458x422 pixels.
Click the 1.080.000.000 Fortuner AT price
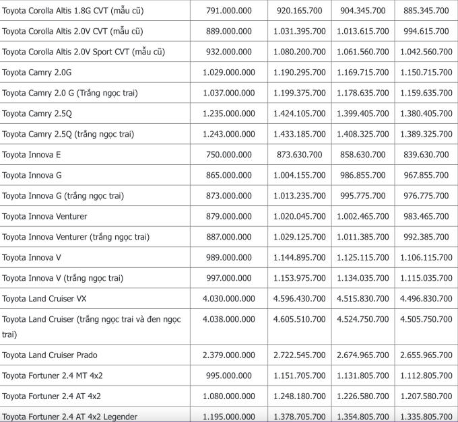(228, 396)
